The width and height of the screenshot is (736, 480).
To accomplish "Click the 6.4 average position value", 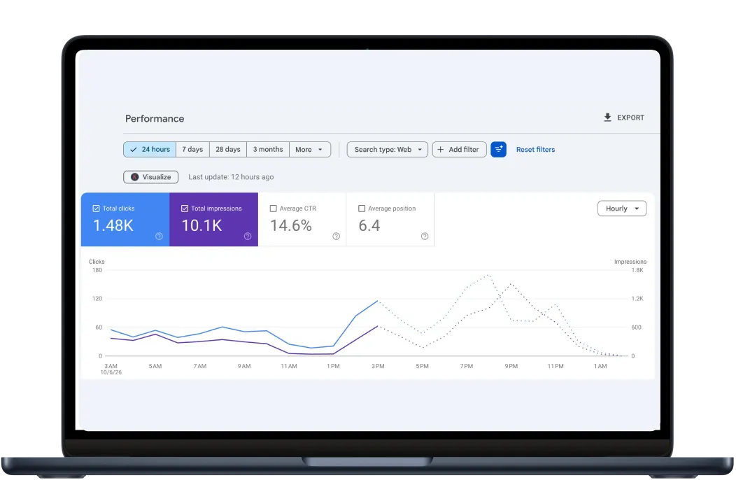I will (x=369, y=225).
